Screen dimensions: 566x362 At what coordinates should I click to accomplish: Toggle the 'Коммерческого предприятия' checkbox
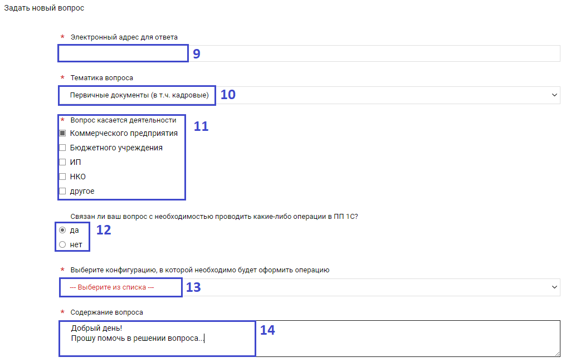[62, 133]
